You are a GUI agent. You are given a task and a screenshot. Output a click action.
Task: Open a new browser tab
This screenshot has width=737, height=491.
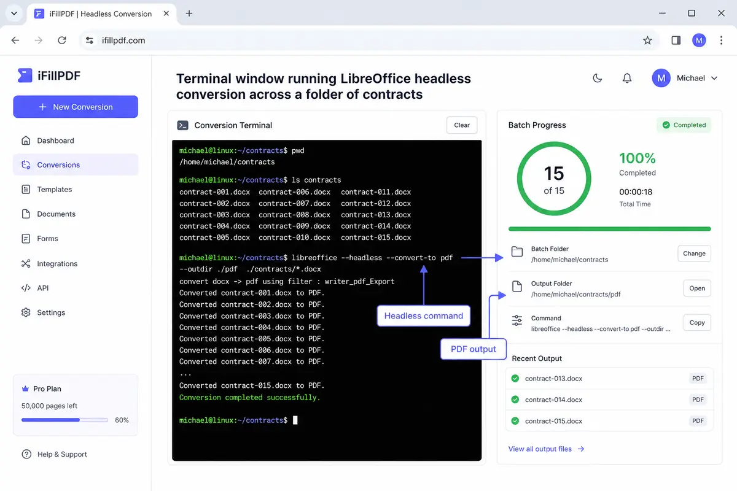click(189, 14)
